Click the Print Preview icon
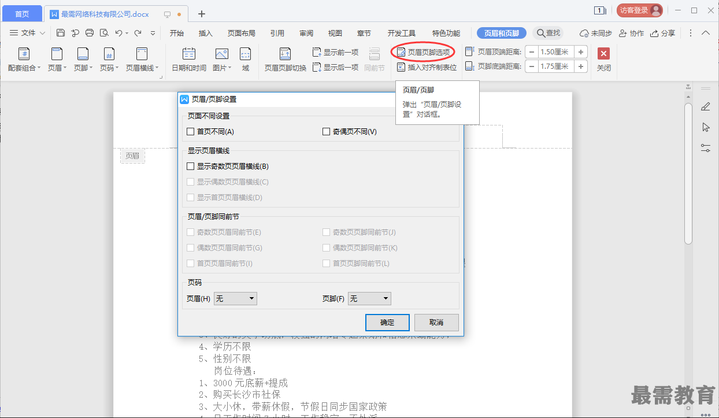The image size is (719, 418). tap(104, 33)
